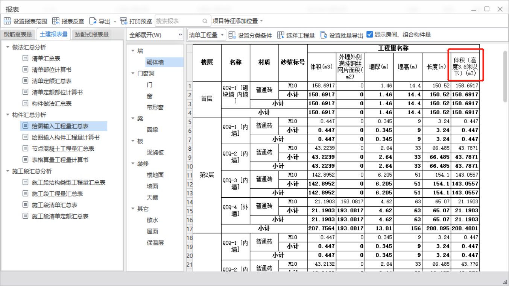Click the search magnifier icon
Image resolution: width=509 pixels, height=286 pixels.
pos(205,21)
